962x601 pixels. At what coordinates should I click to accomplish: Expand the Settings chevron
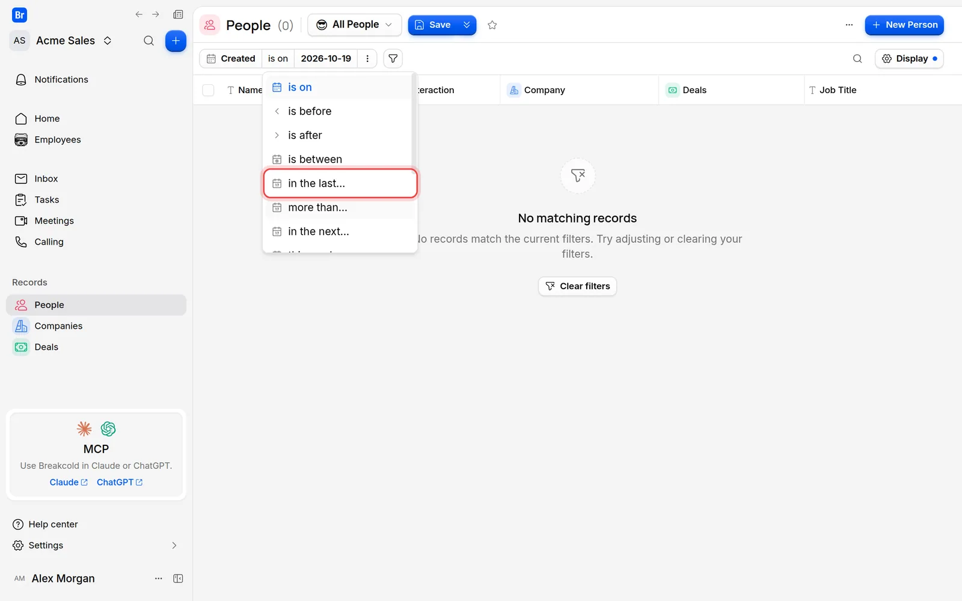click(174, 545)
